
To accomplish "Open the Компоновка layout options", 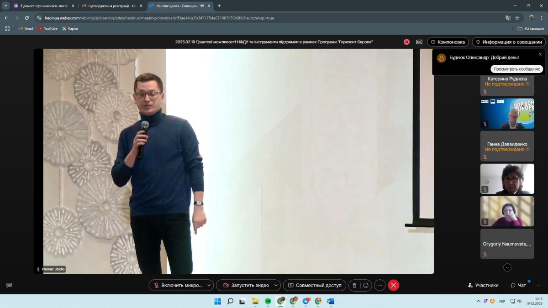I will (x=448, y=42).
